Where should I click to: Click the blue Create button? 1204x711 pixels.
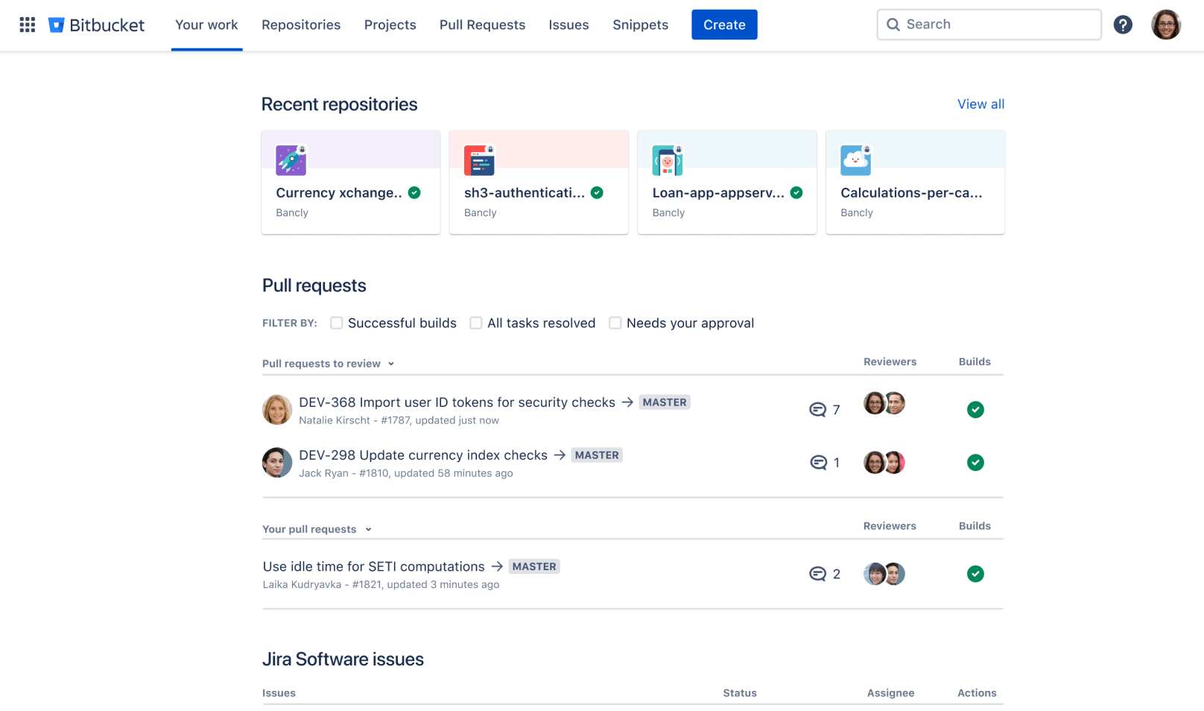(x=723, y=24)
